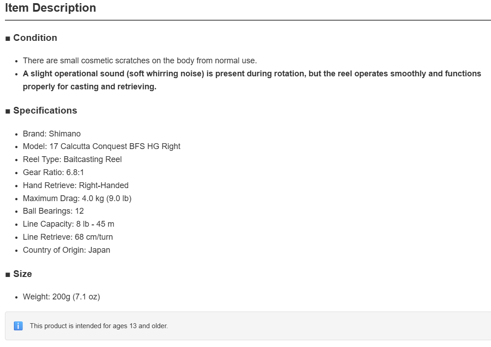The image size is (491, 347).
Task: Click the Brand: Shimano line
Action: [x=52, y=134]
